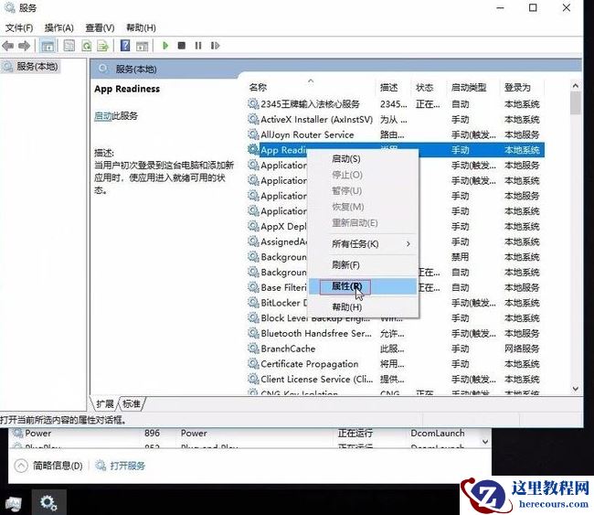594x515 pixels.
Task: Click gear icon of Bluetooth Handsfree Service row
Action: tap(253, 333)
